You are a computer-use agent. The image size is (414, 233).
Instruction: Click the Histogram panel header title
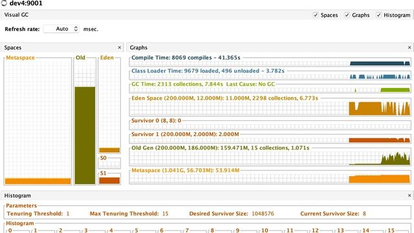tap(17, 195)
